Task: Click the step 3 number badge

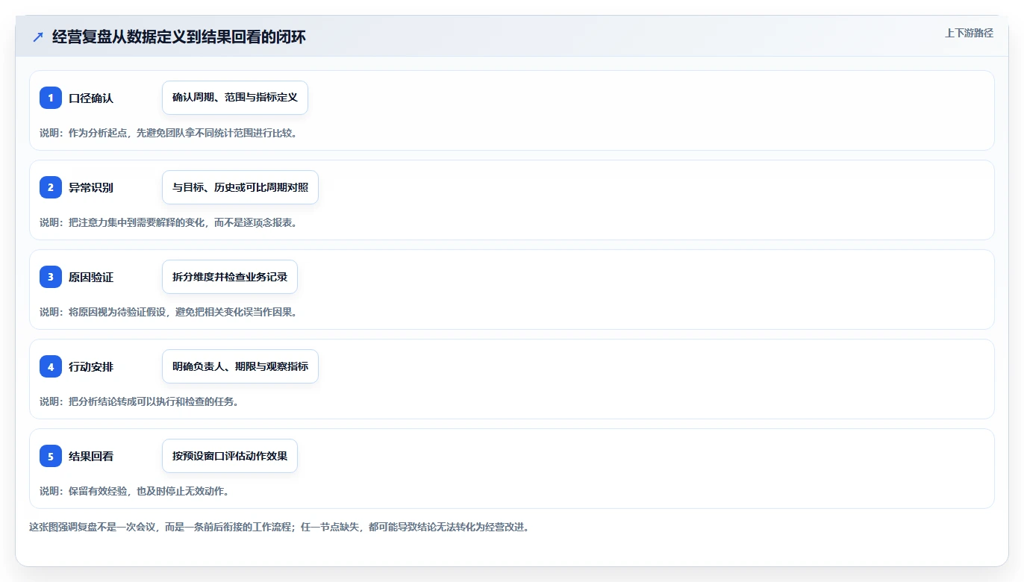Action: [51, 277]
